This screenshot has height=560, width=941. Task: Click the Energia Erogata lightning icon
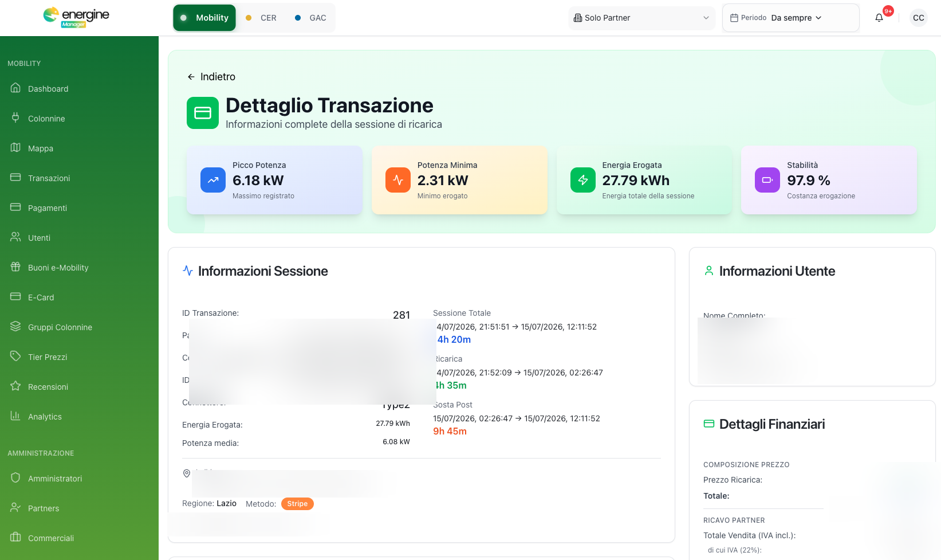click(x=583, y=180)
